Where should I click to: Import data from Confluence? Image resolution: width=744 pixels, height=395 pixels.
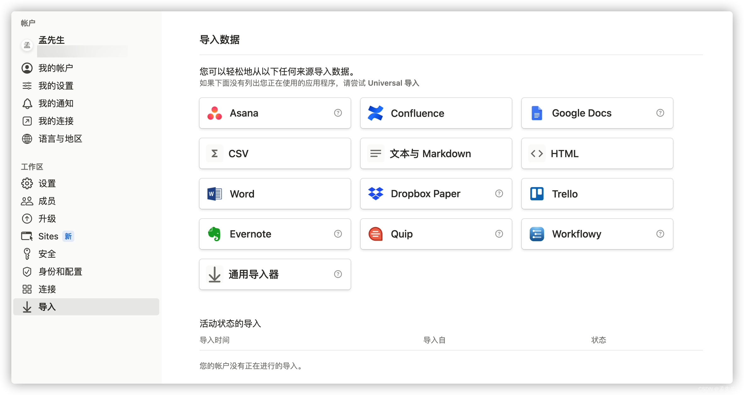436,113
